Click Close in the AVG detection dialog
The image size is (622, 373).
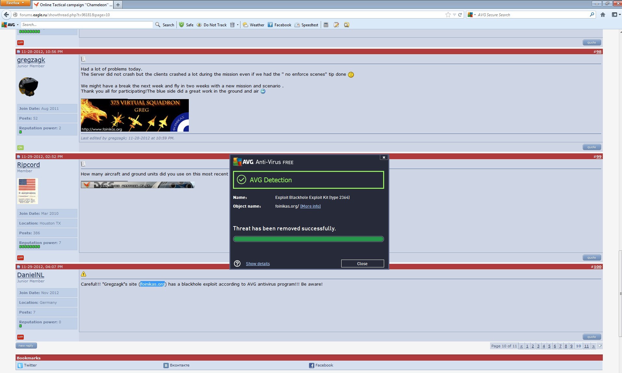pos(362,264)
